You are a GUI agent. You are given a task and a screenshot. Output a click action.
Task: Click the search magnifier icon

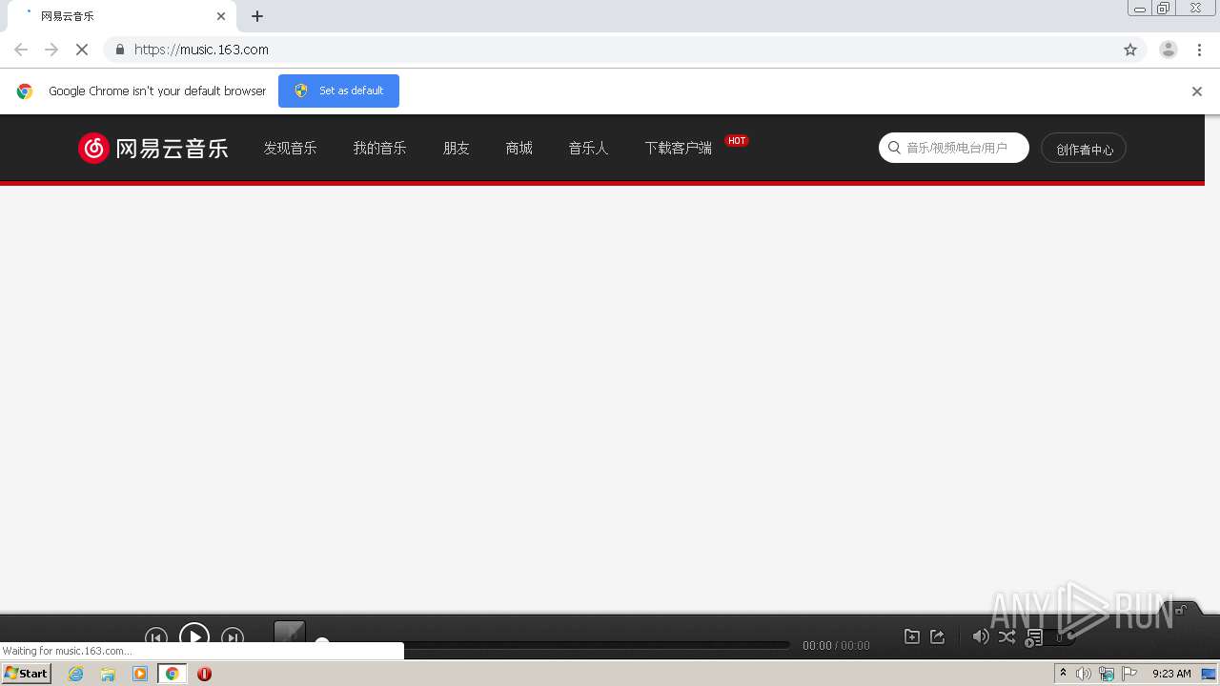point(894,148)
